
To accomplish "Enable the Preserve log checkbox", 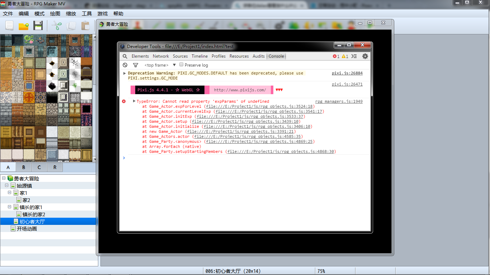I will click(x=182, y=65).
